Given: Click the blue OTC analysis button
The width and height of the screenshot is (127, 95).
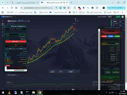Looking at the screenshot, I should pos(110,36).
